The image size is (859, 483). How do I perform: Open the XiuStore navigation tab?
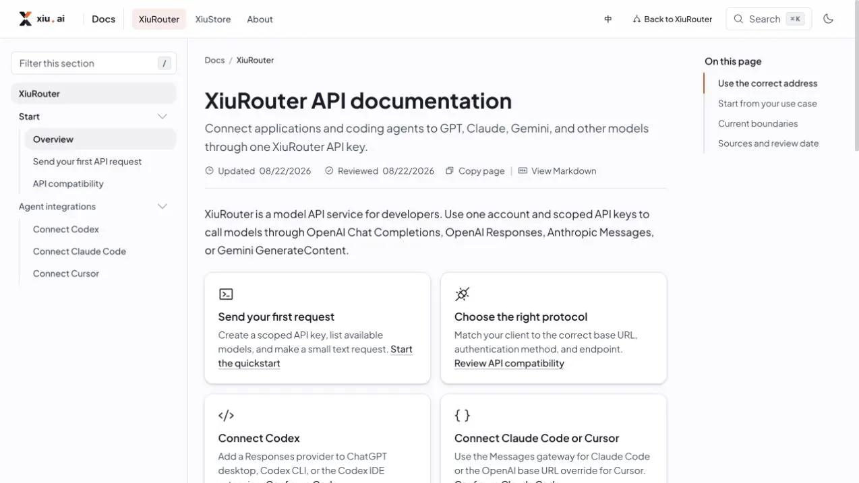point(213,19)
